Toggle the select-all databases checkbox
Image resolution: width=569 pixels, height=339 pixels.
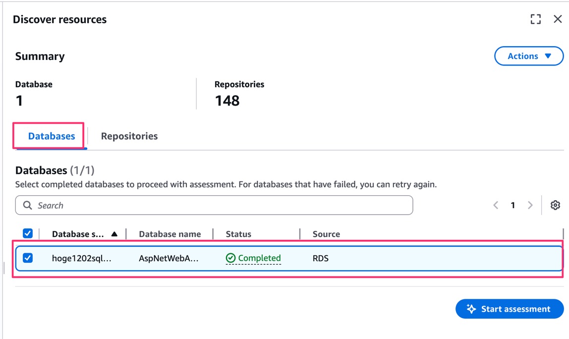pos(28,233)
